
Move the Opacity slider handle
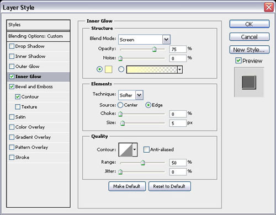pyautogui.click(x=155, y=49)
